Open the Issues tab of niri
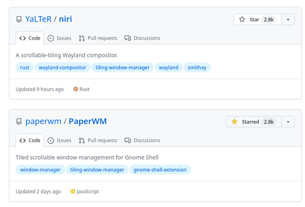This screenshot has height=207, width=305. (x=59, y=38)
